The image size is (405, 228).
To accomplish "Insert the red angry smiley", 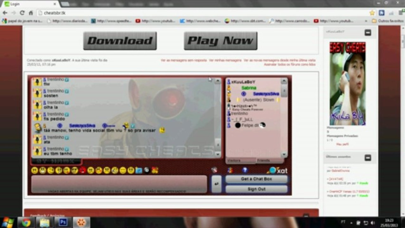I will click(x=83, y=170).
